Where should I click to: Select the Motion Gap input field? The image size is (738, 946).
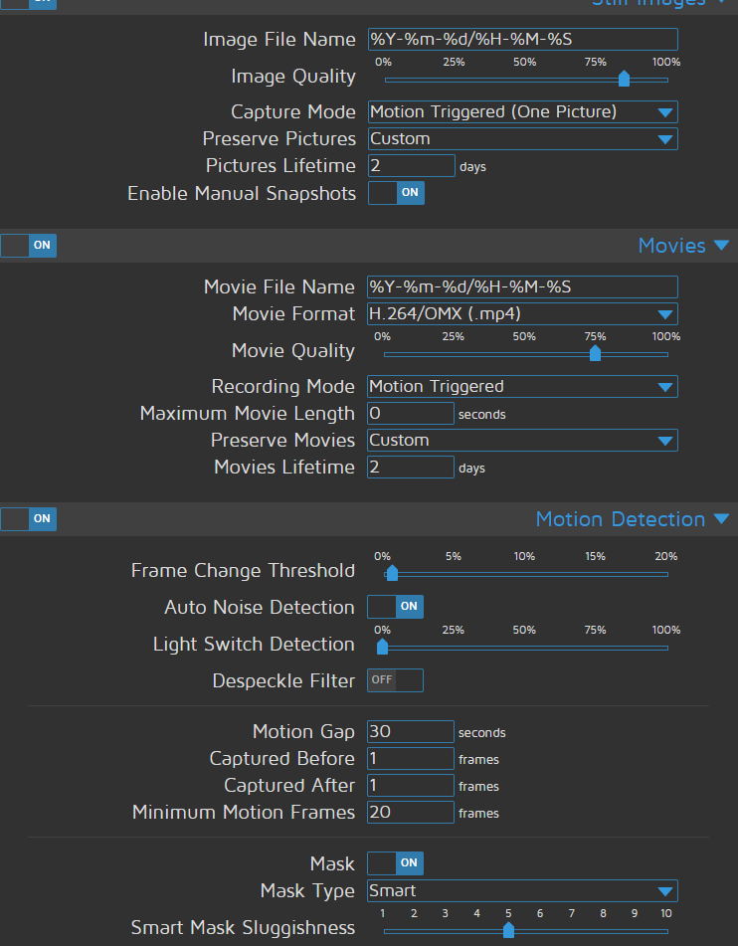point(410,731)
